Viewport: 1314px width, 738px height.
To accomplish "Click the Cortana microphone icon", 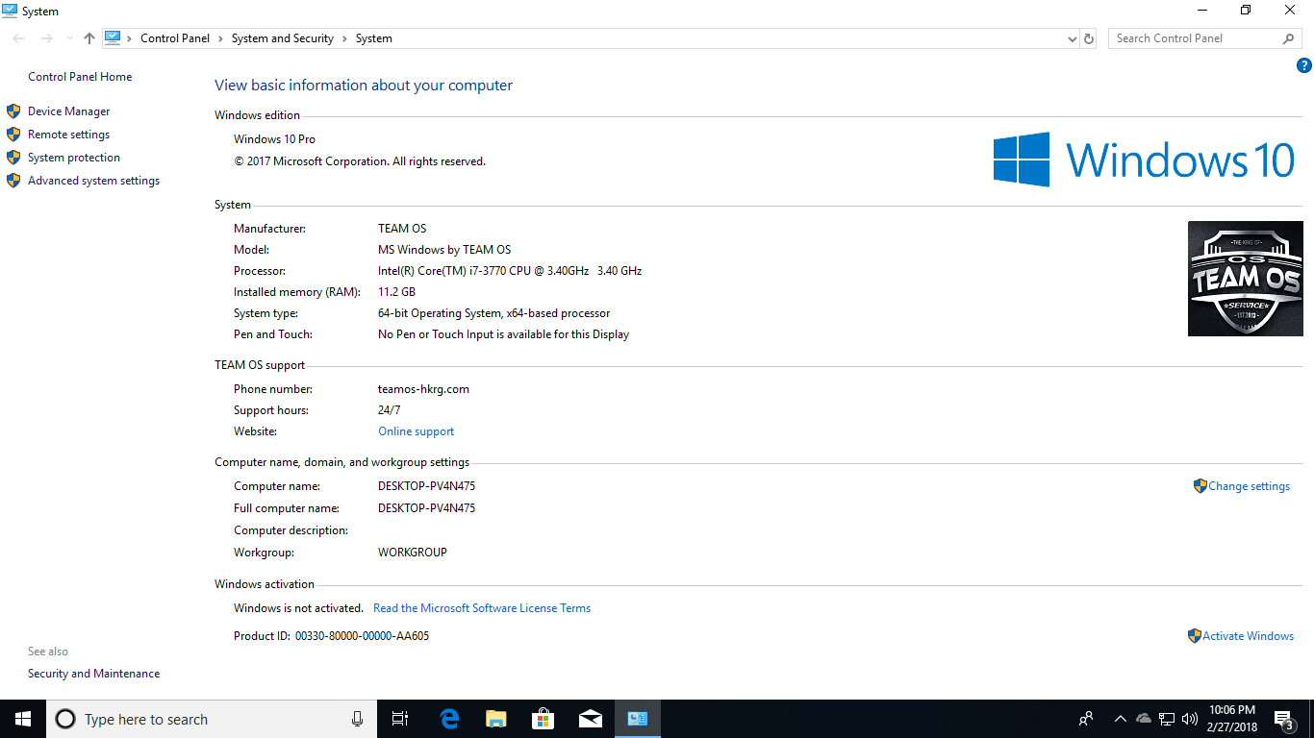I will tap(358, 719).
